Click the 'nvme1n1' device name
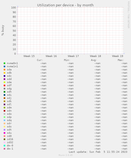 click(x=12, y=66)
